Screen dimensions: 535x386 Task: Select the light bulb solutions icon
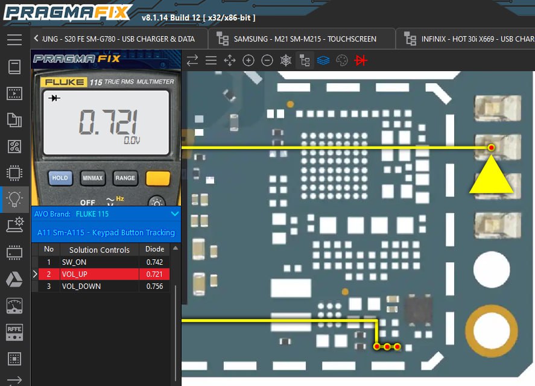(x=14, y=199)
